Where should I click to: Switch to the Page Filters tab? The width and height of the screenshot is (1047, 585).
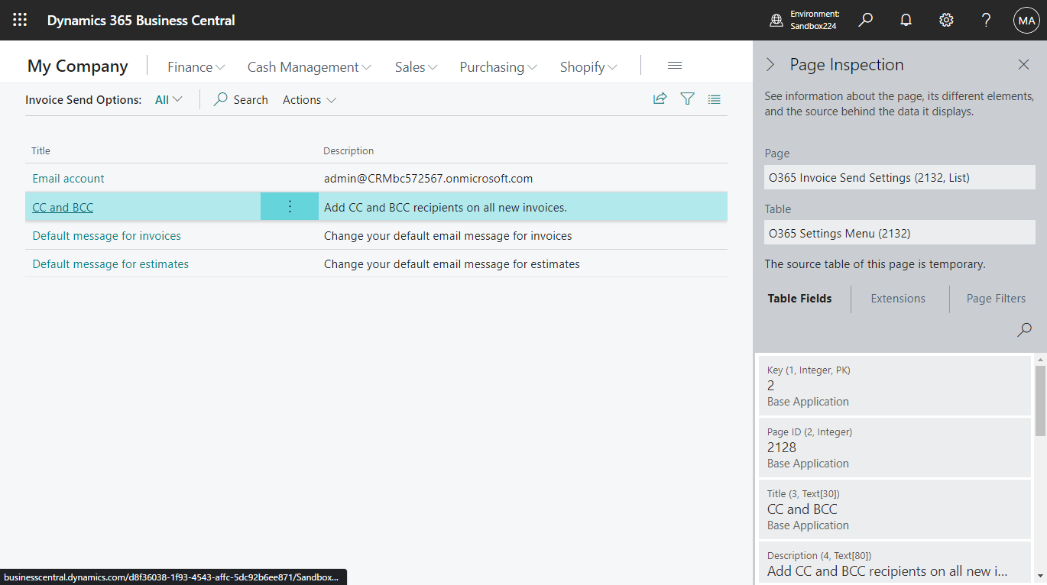pyautogui.click(x=996, y=299)
